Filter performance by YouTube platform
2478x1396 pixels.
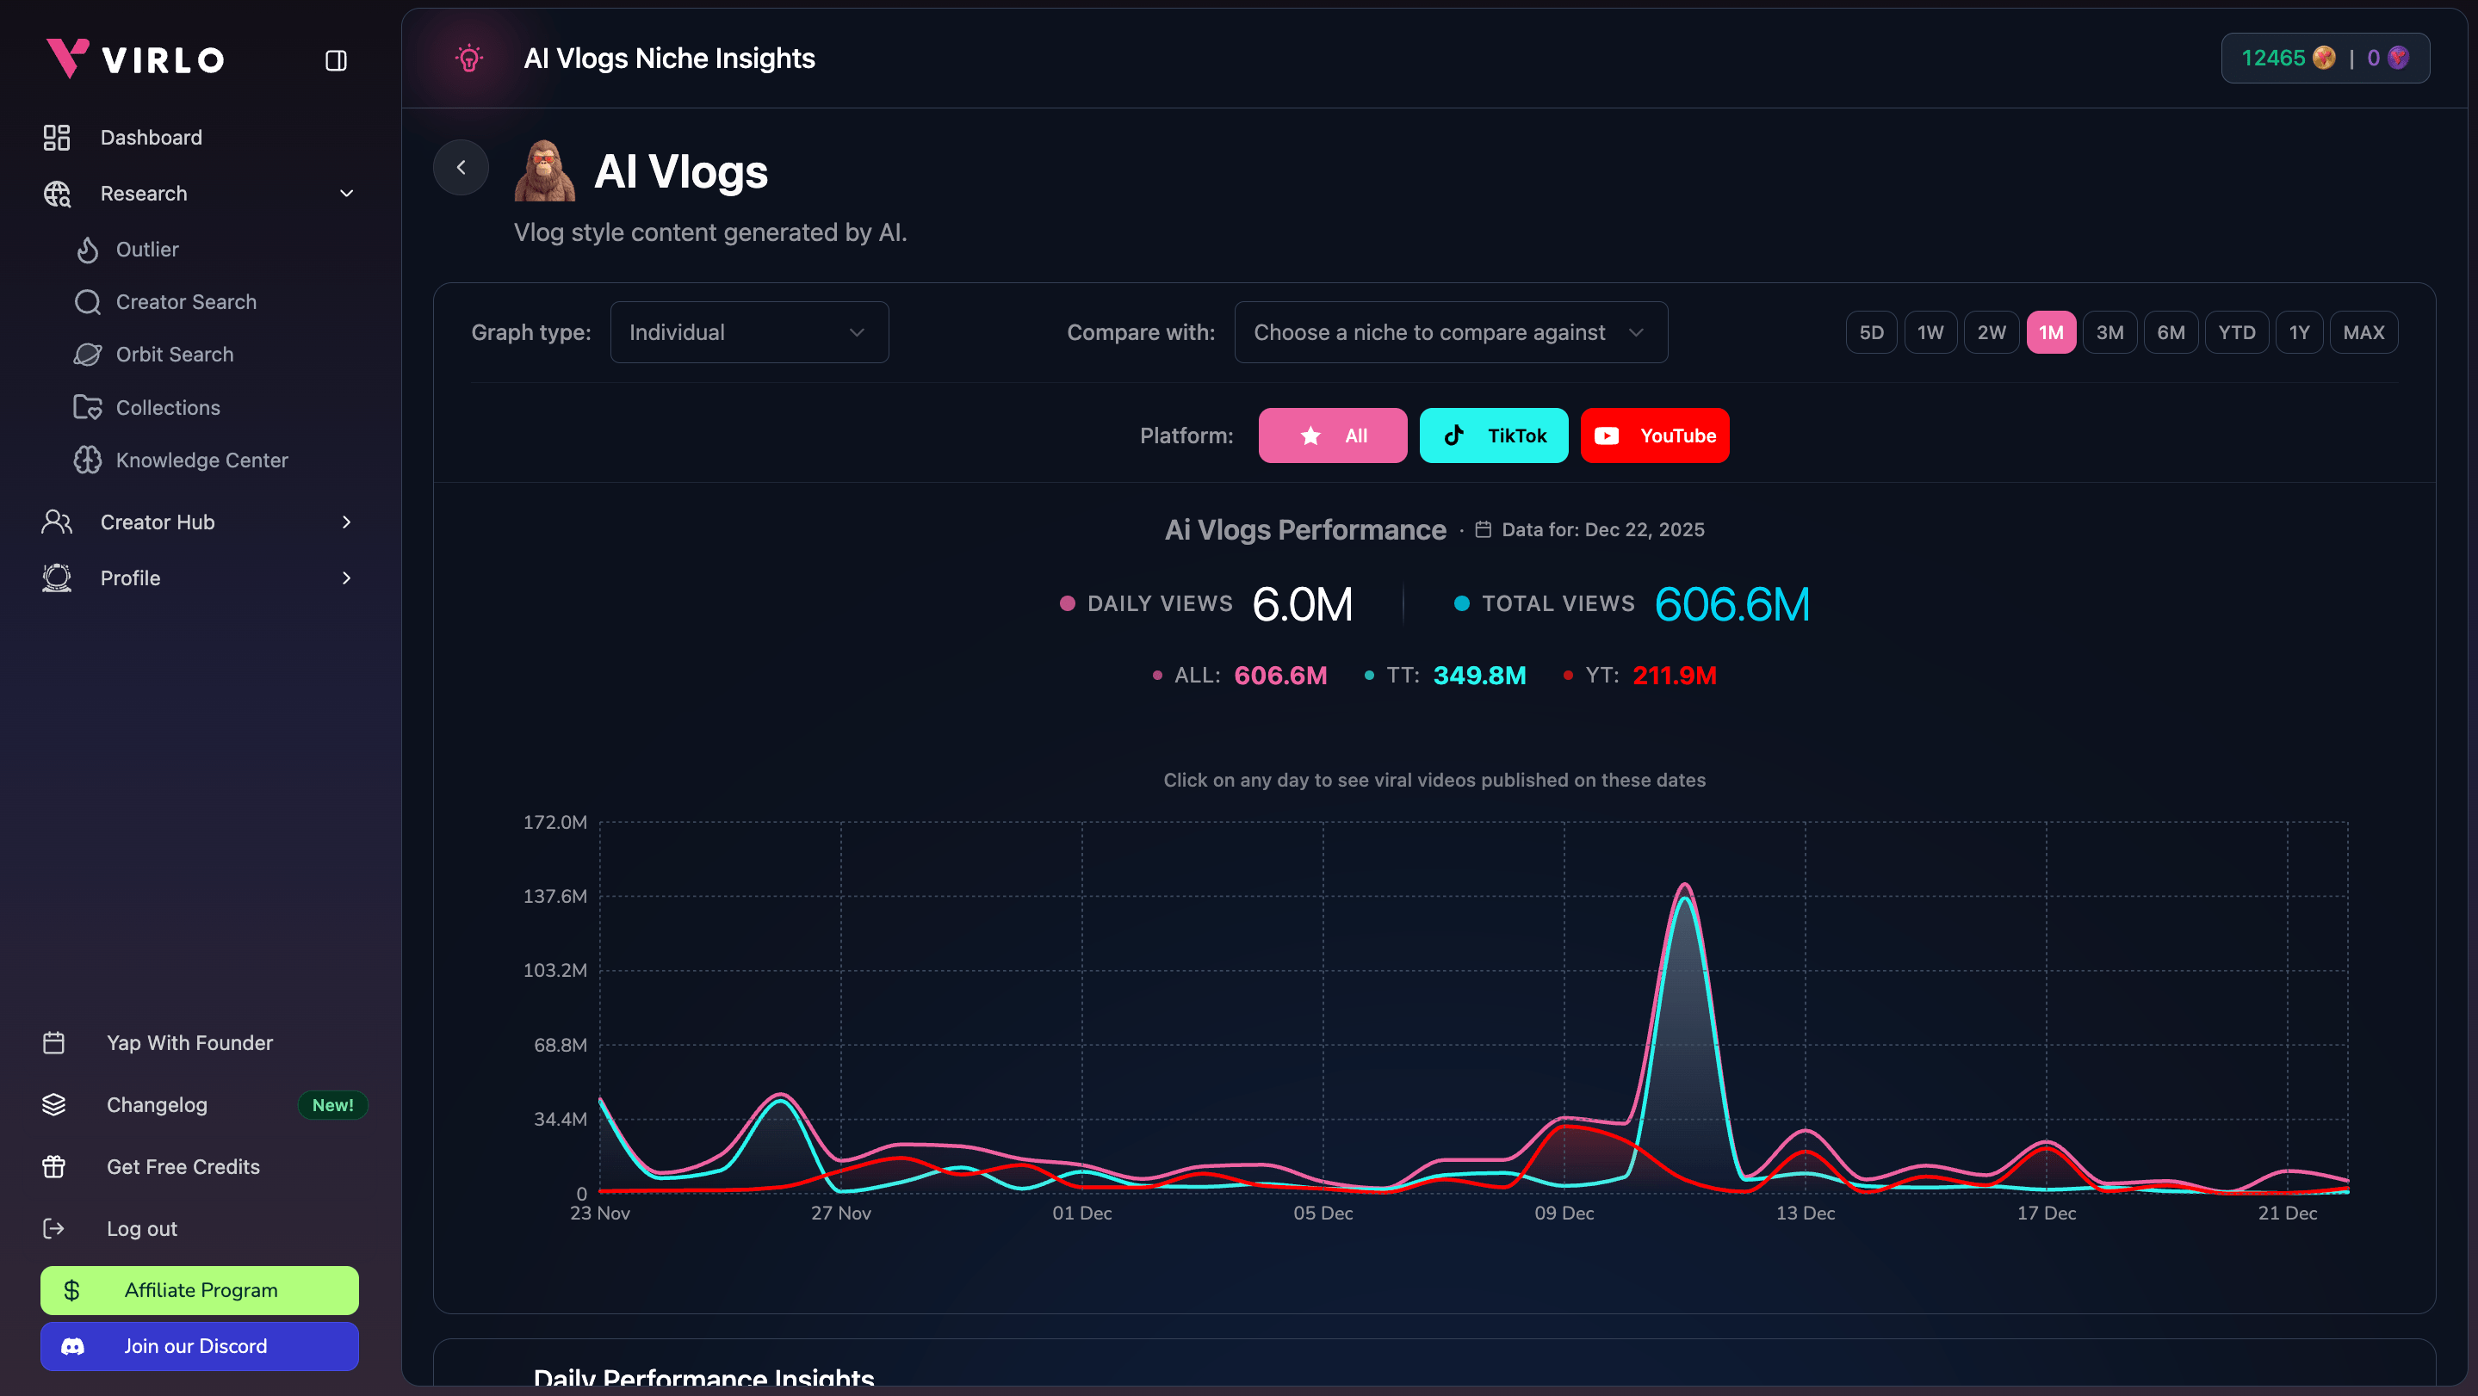(x=1655, y=435)
